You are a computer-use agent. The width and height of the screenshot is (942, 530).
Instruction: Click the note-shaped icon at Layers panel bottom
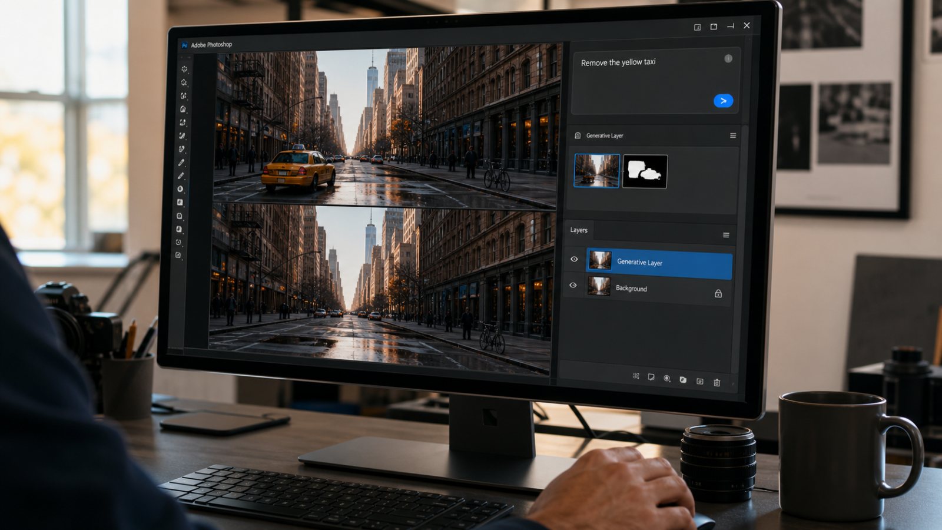pos(651,377)
